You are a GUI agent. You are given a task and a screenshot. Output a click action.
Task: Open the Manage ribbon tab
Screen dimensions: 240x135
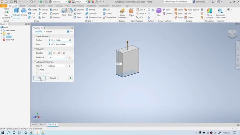[59, 6]
